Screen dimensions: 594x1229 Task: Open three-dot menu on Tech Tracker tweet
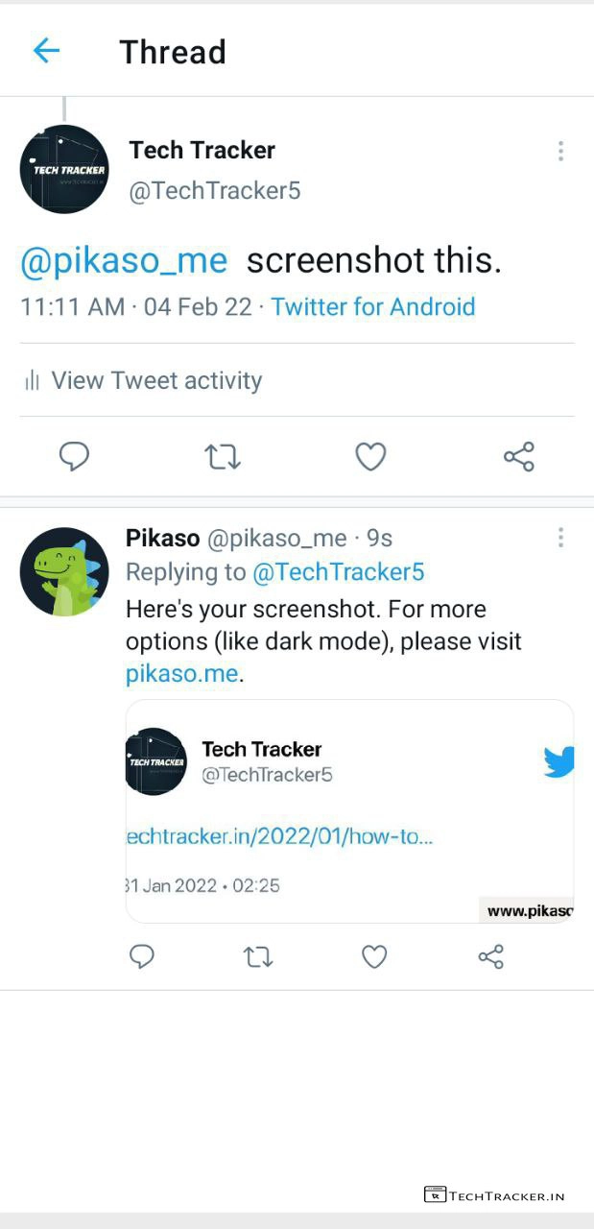pos(560,151)
